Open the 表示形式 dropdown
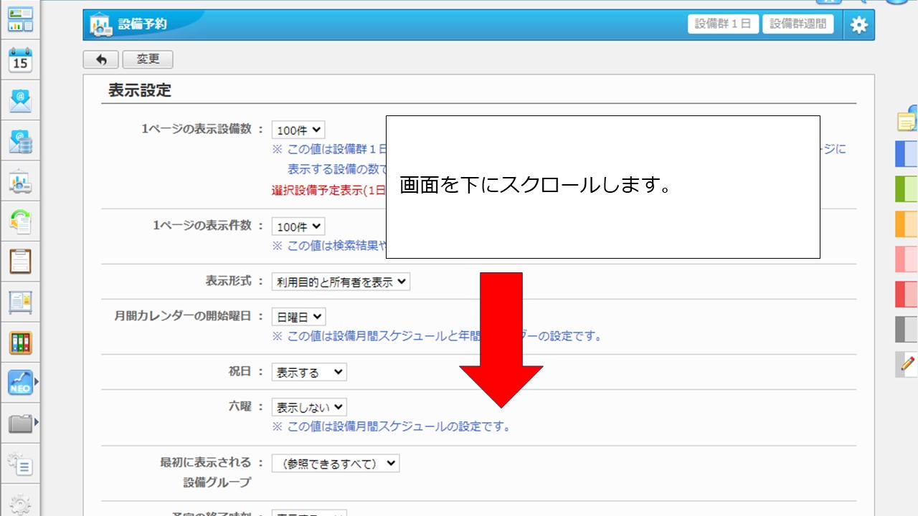The width and height of the screenshot is (918, 516). 341,282
